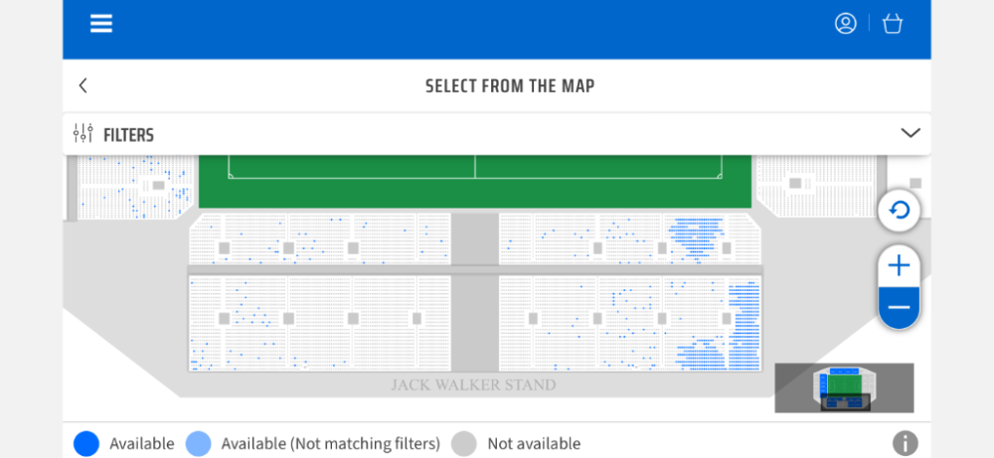Open the legend information icon
994x458 pixels.
click(x=905, y=443)
